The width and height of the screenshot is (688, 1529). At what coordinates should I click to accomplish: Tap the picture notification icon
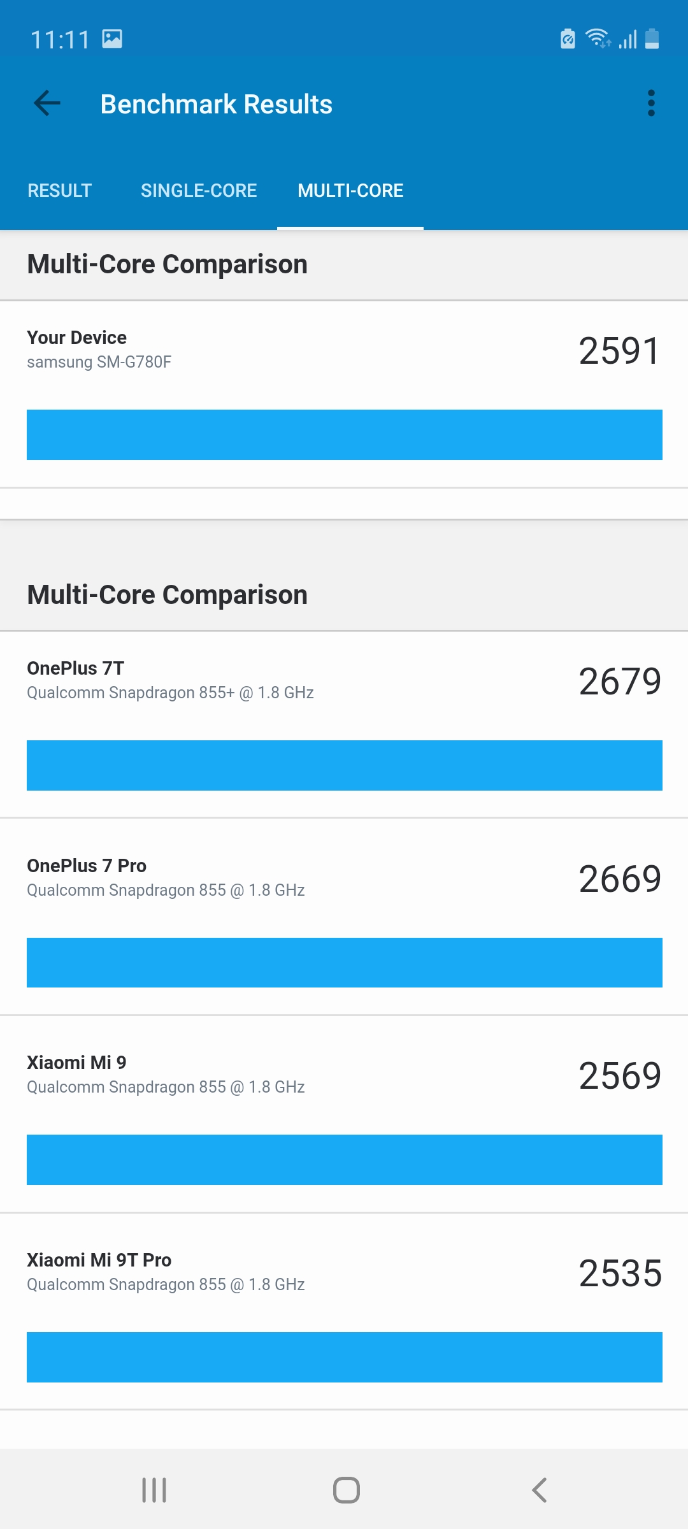(x=112, y=39)
